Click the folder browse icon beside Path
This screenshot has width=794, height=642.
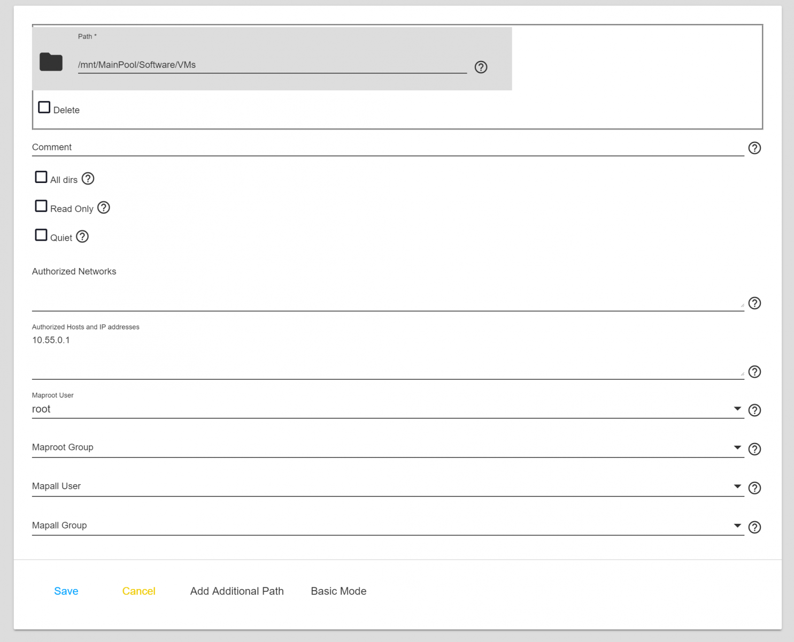coord(51,62)
